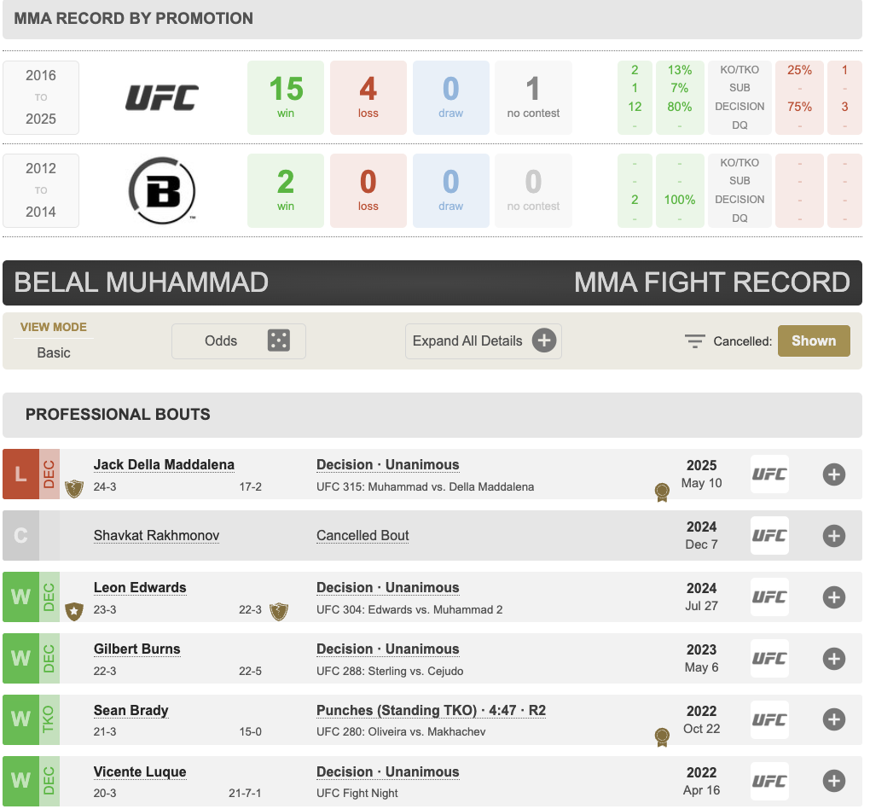The height and width of the screenshot is (809, 870).
Task: Open Vicente Luque's fighter page
Action: pyautogui.click(x=140, y=771)
